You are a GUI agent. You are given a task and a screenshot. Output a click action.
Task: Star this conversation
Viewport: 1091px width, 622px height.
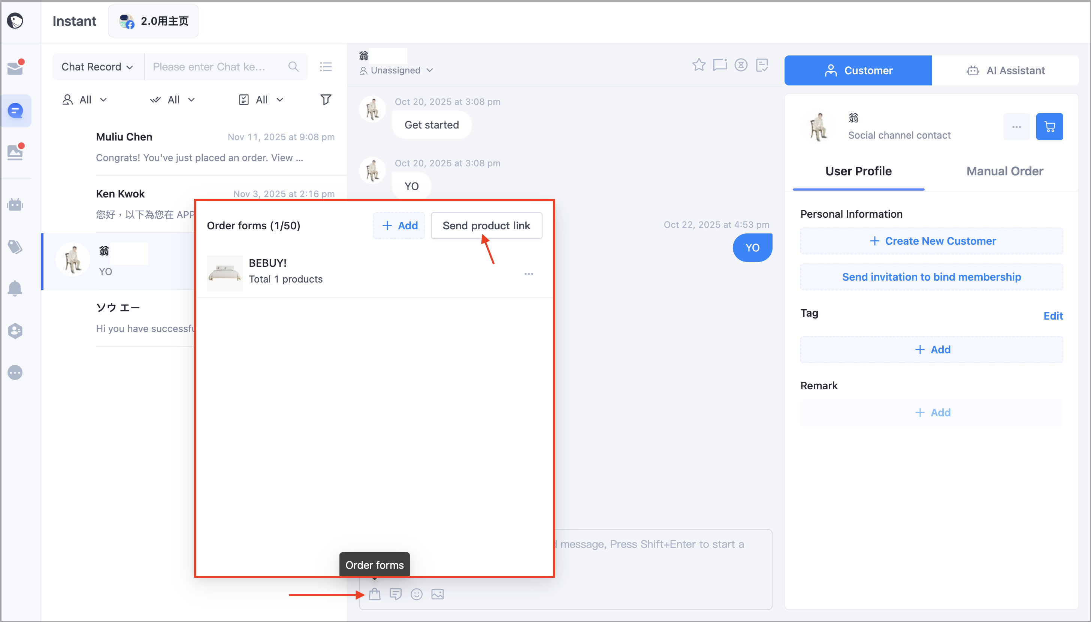pyautogui.click(x=699, y=65)
